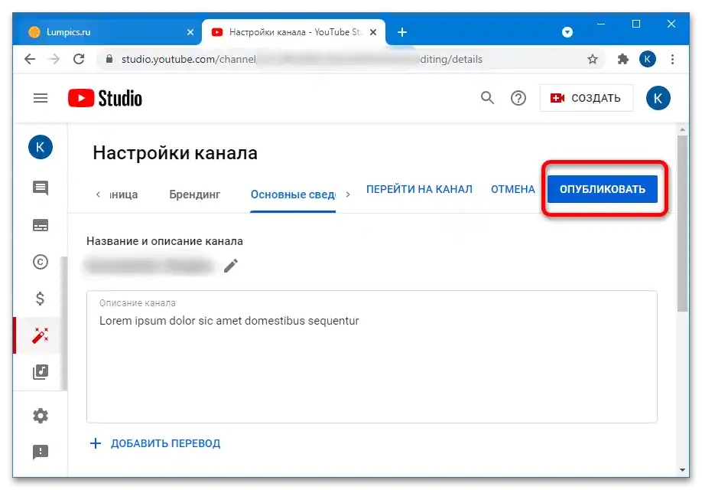Switch to the partially visible …ница tab
The image size is (702, 490).
(124, 194)
